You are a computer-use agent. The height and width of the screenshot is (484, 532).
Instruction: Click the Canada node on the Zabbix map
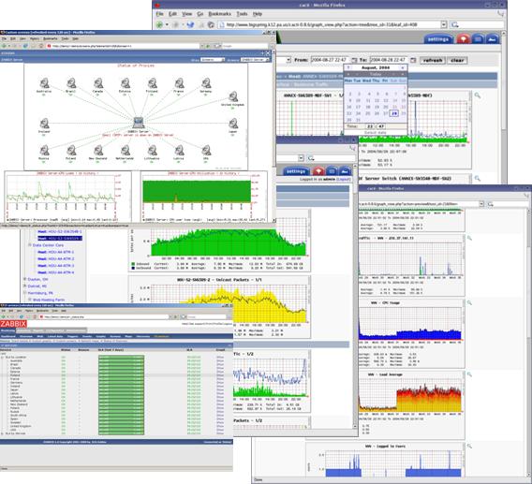point(98,83)
